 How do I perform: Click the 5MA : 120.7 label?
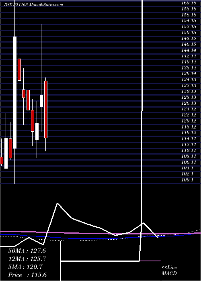point(25,267)
